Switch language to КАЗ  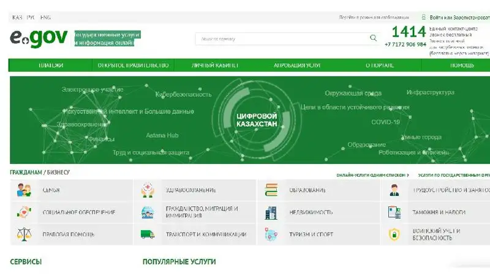pyautogui.click(x=17, y=18)
